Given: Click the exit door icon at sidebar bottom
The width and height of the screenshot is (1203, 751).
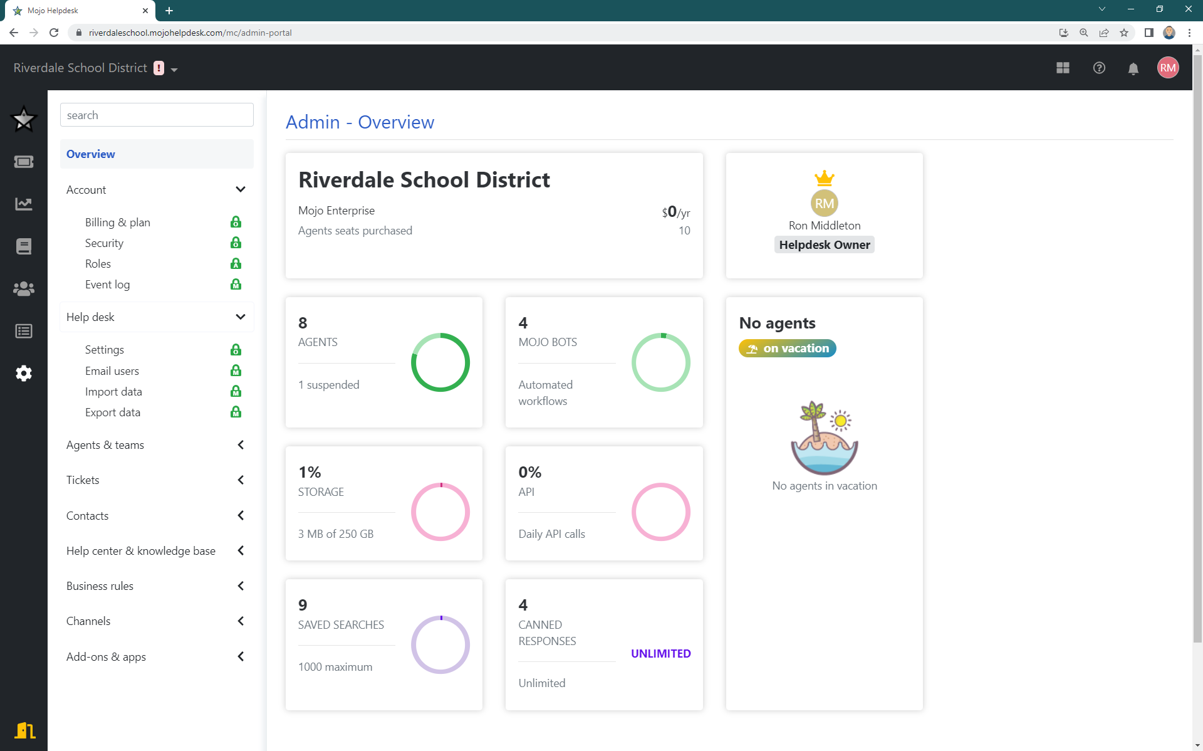Looking at the screenshot, I should (25, 730).
